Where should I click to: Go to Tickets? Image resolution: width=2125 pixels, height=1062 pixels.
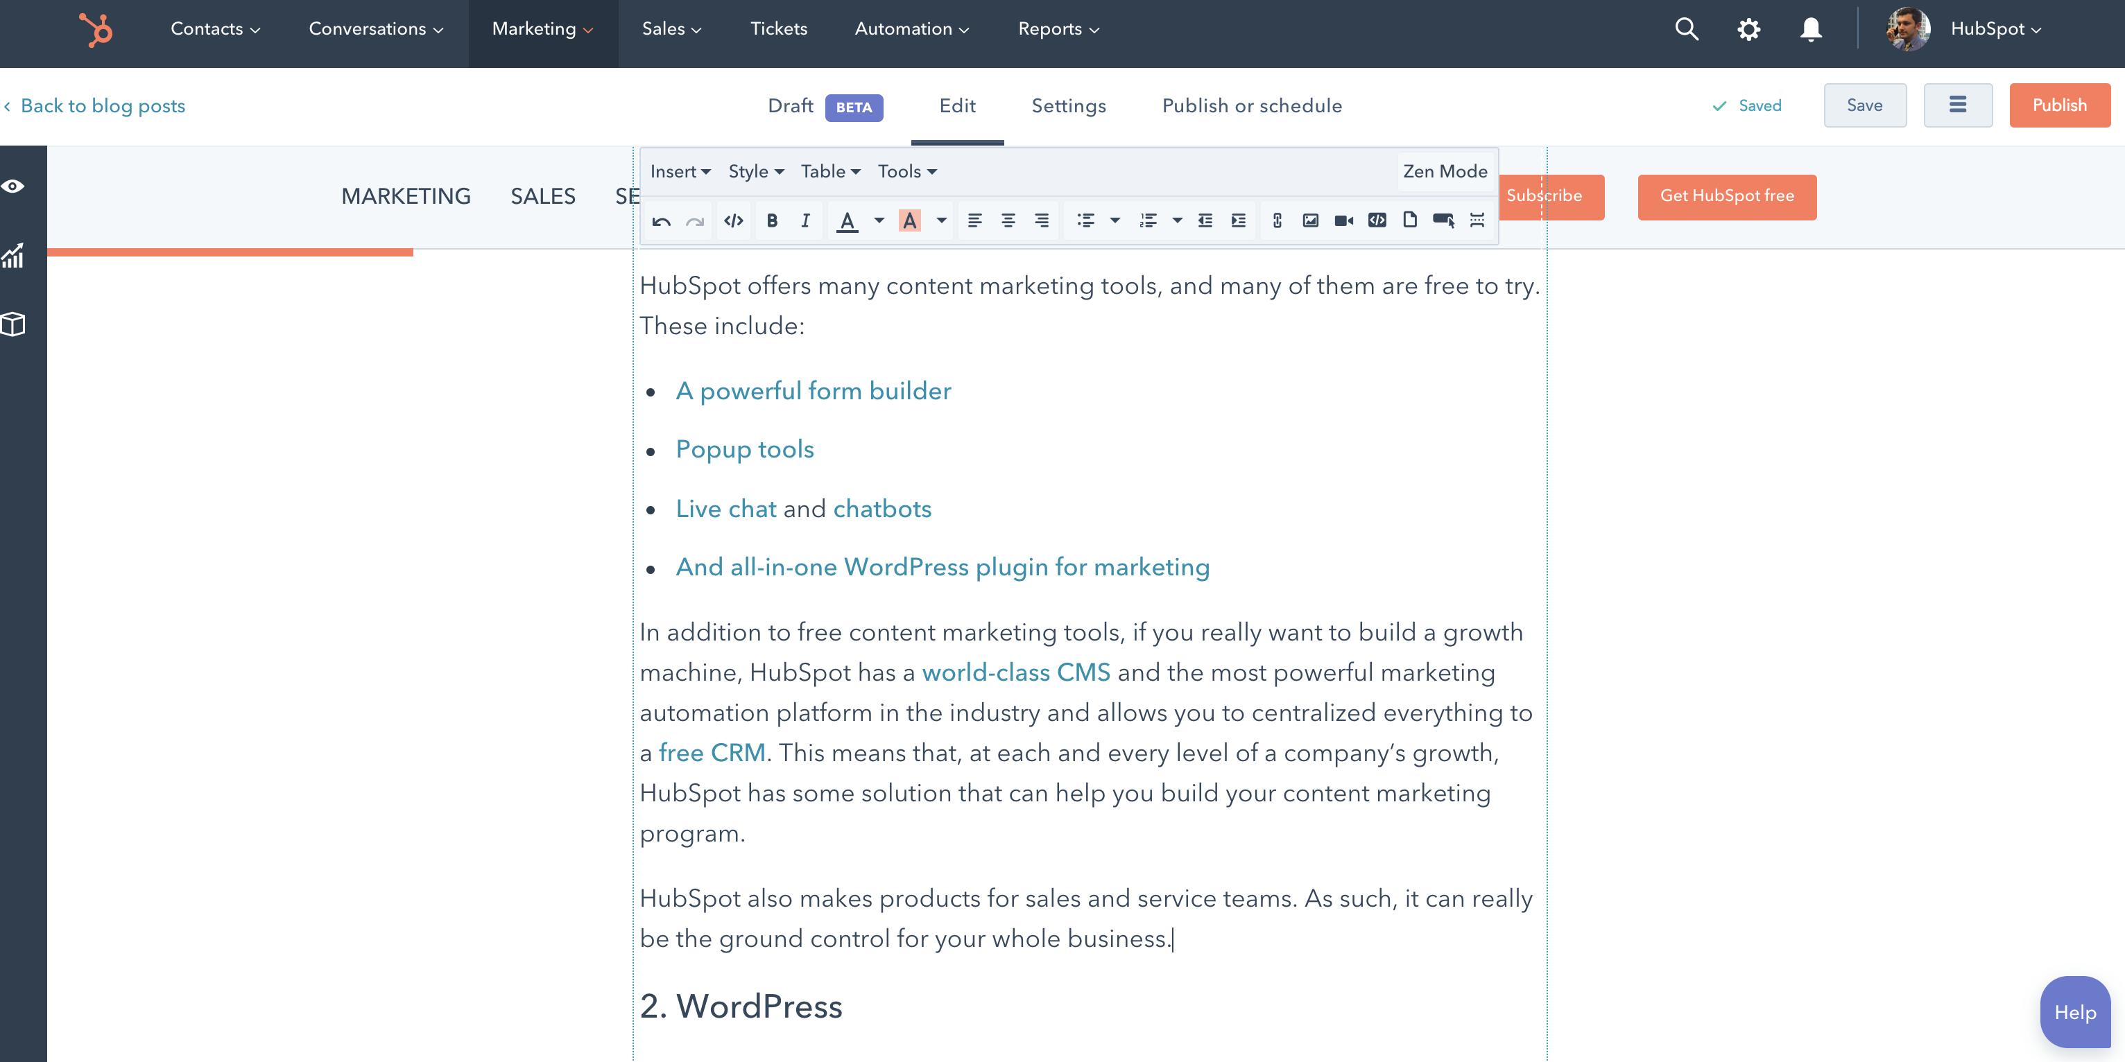click(779, 30)
